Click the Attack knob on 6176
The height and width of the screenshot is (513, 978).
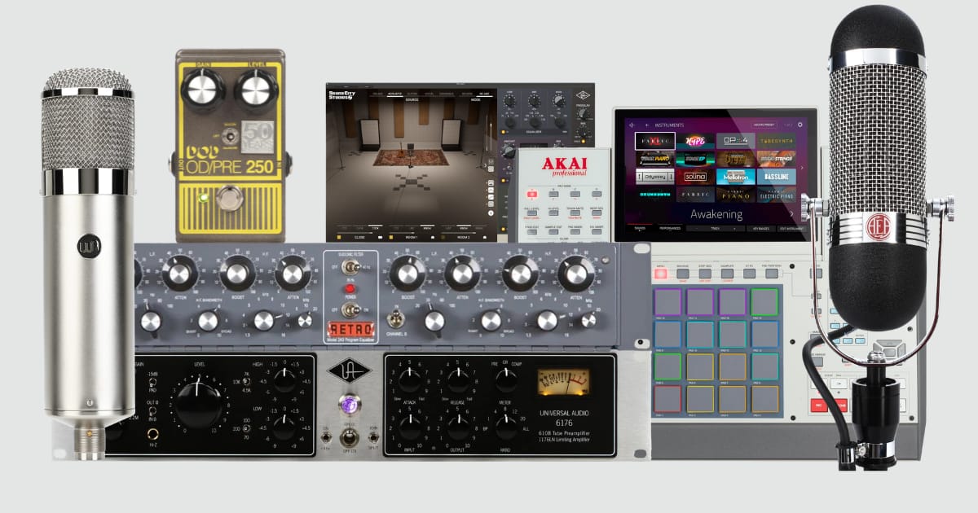[412, 379]
